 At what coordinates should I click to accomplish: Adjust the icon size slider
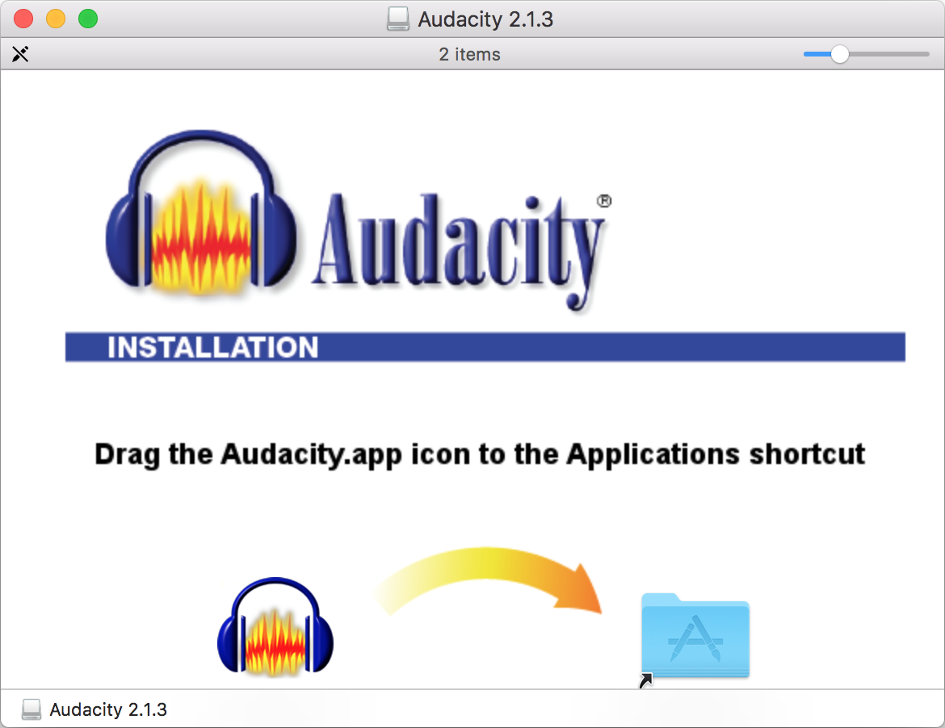click(839, 54)
